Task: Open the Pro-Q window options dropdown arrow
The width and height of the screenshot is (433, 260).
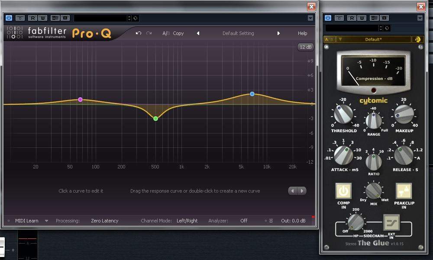Action: (x=310, y=18)
